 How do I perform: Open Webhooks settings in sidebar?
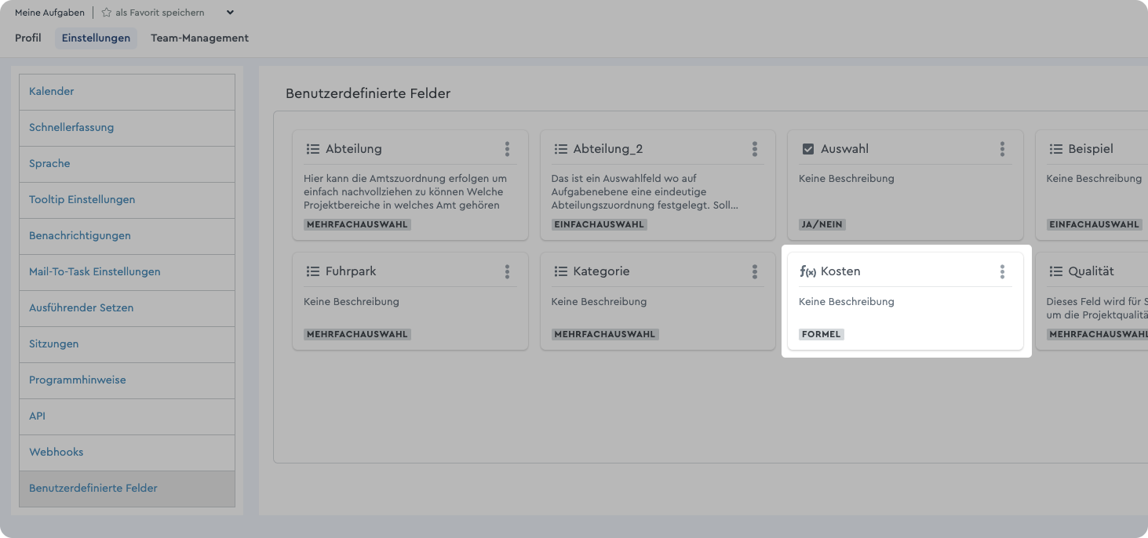click(127, 453)
